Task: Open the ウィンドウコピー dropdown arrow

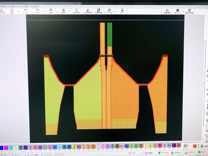Action: click(115, 11)
